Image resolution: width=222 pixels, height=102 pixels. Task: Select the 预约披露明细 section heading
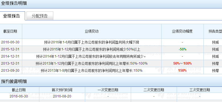pos(14,81)
